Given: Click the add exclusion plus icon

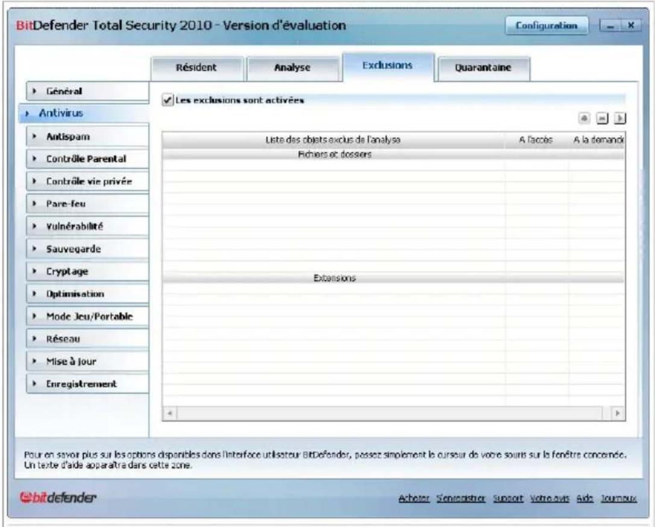Looking at the screenshot, I should pos(584,119).
